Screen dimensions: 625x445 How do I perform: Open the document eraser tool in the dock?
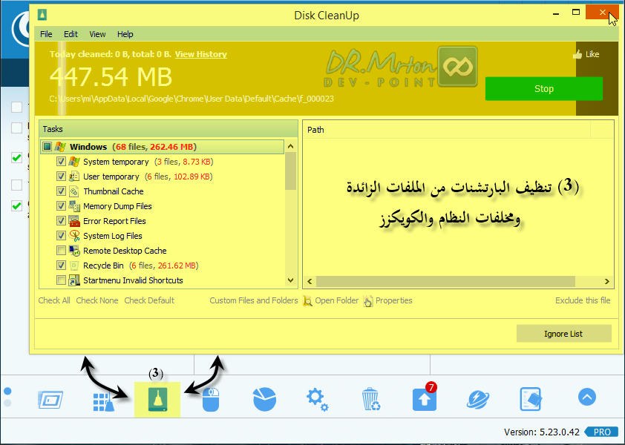point(531,399)
